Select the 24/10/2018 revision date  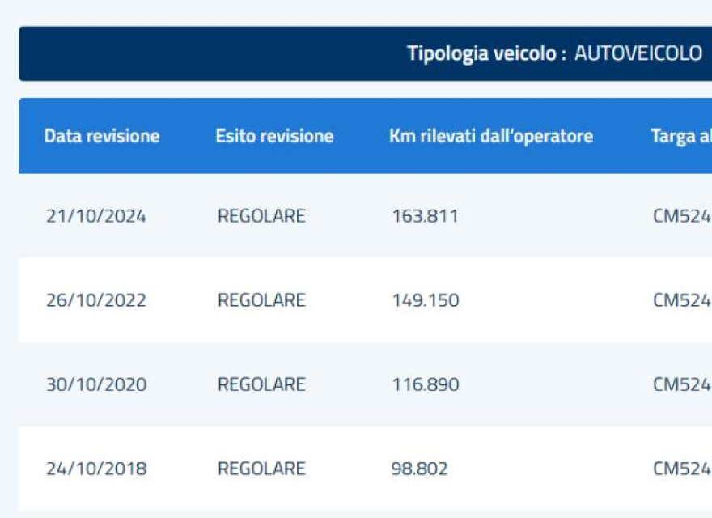(x=96, y=469)
